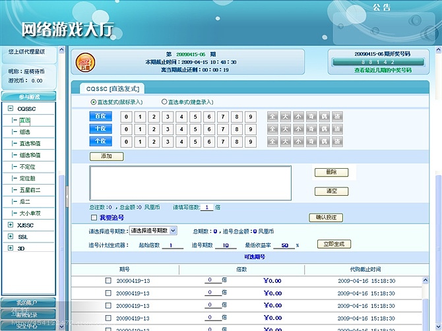This screenshot has height=331, width=442.
Task: Open the 大小单双 game type
Action: click(x=30, y=213)
